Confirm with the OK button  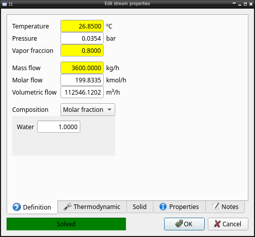click(184, 224)
